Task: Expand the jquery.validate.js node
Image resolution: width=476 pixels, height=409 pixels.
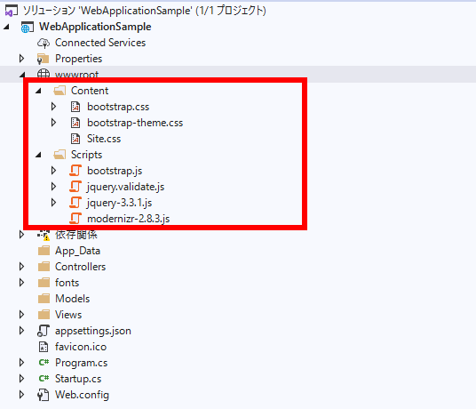Action: coord(54,186)
